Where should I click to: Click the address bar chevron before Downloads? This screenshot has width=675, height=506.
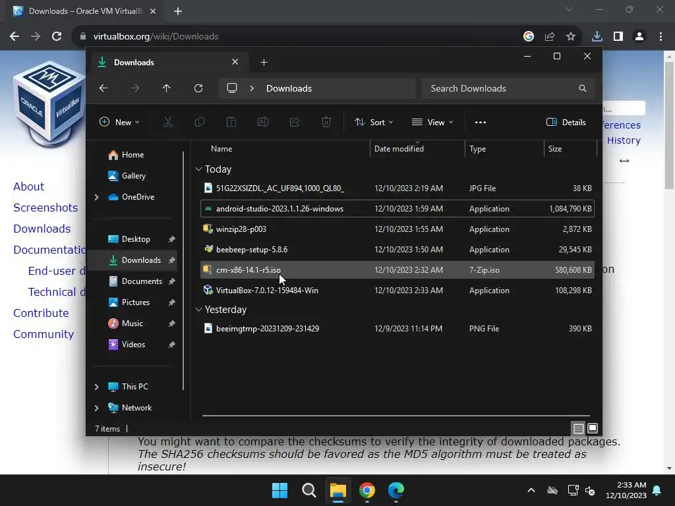[x=252, y=88]
